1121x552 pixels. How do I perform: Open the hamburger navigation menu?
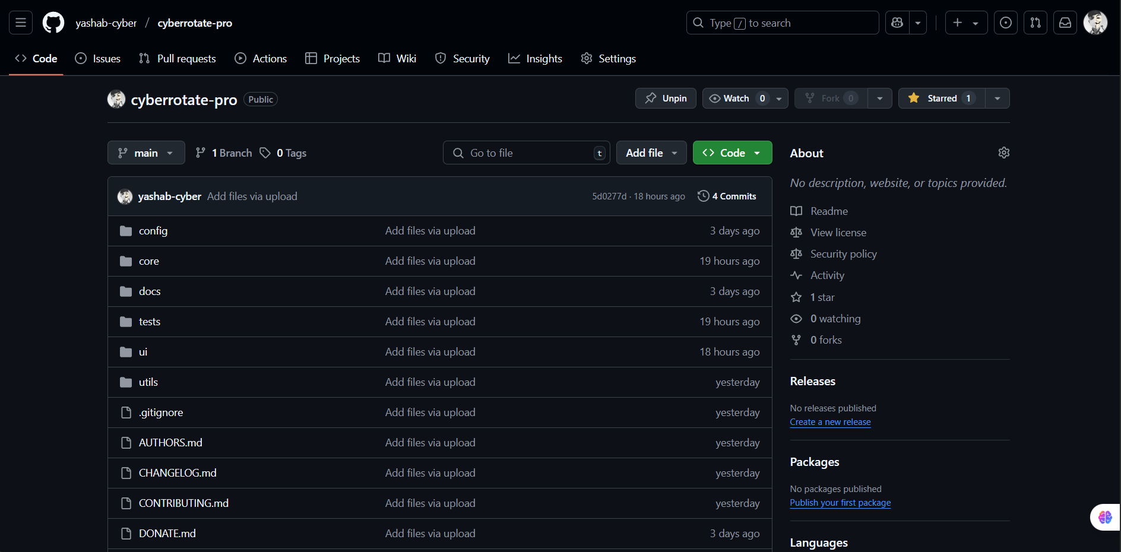pyautogui.click(x=21, y=23)
